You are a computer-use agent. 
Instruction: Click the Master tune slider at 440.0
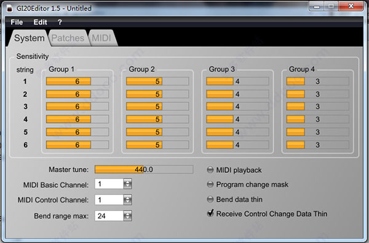(x=144, y=169)
